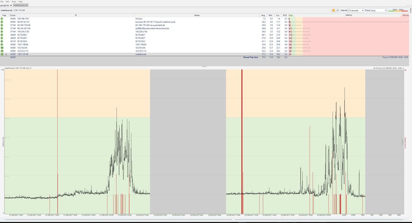Click the right-edge timeline expand arrow
412x223 pixels.
point(402,142)
